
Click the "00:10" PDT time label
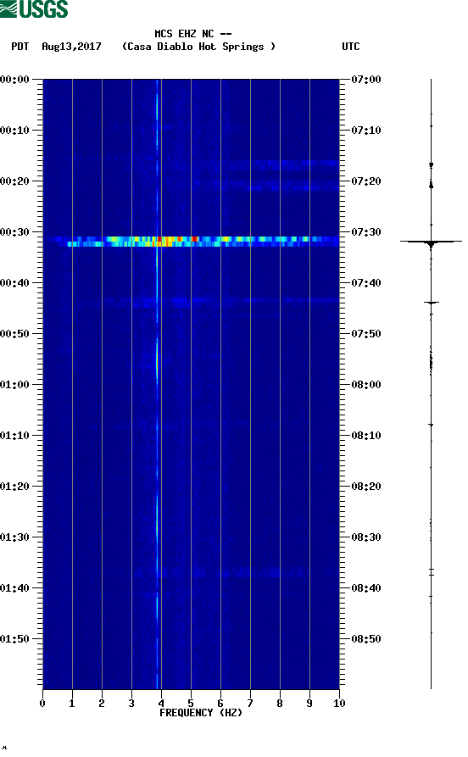point(15,131)
